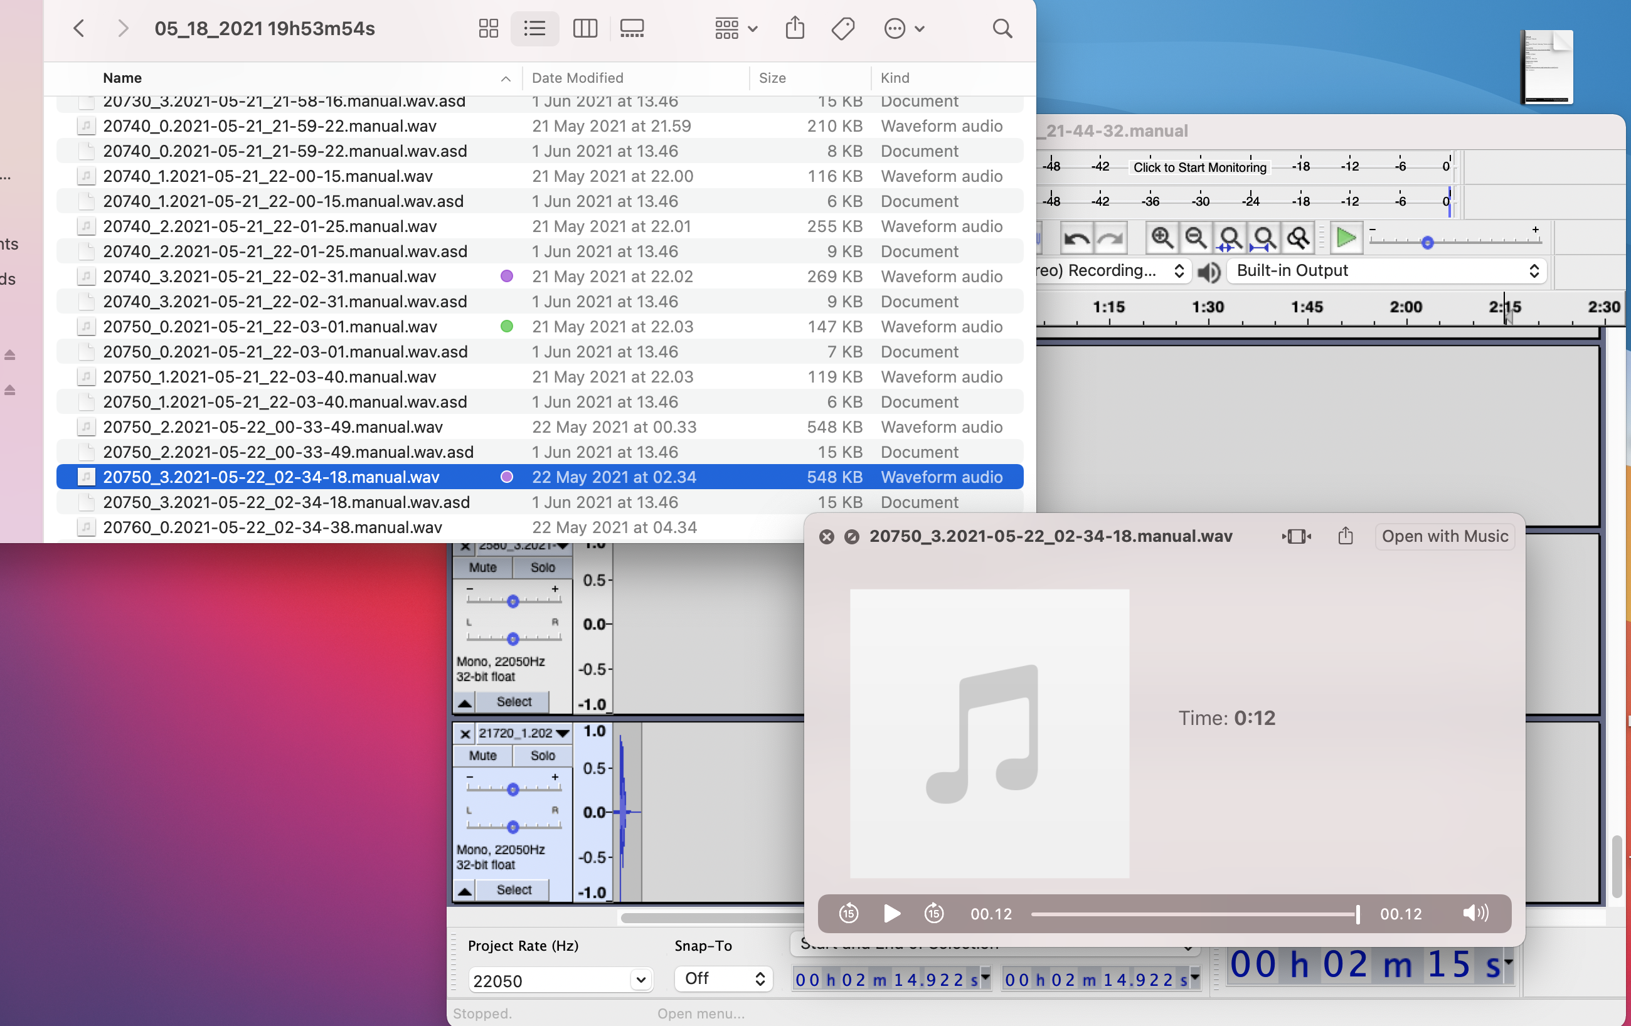Switch Finder to icon grid view

click(487, 28)
